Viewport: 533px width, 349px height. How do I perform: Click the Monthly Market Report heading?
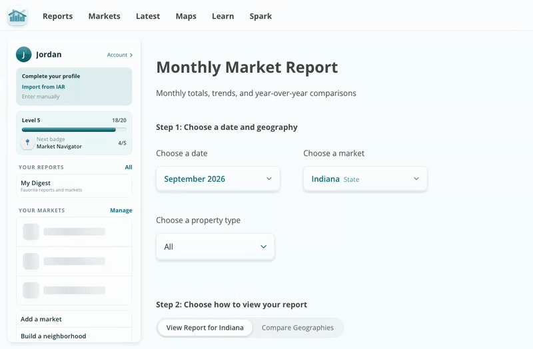point(247,67)
